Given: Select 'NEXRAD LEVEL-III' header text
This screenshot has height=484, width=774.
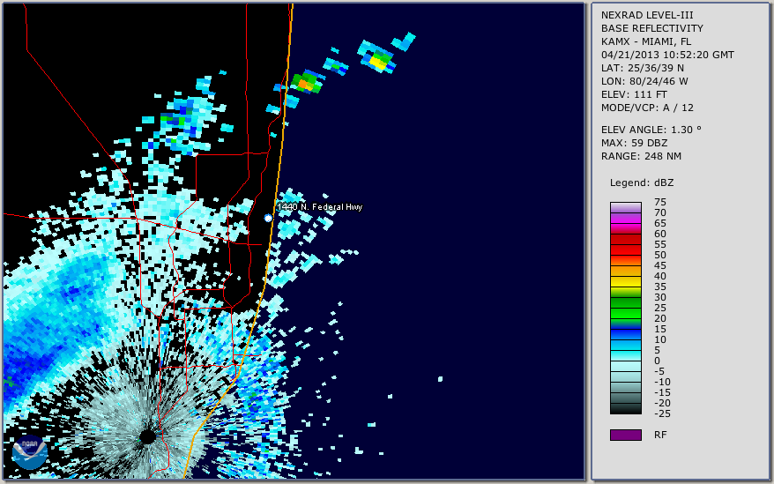Looking at the screenshot, I should tap(647, 15).
